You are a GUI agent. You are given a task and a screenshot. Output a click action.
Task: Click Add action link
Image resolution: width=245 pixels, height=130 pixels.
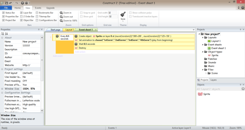pyautogui.click(x=80, y=52)
